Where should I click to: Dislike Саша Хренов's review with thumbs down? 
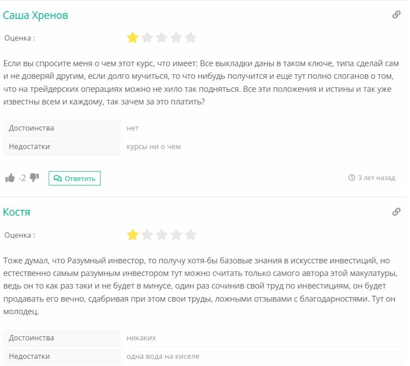click(x=35, y=177)
